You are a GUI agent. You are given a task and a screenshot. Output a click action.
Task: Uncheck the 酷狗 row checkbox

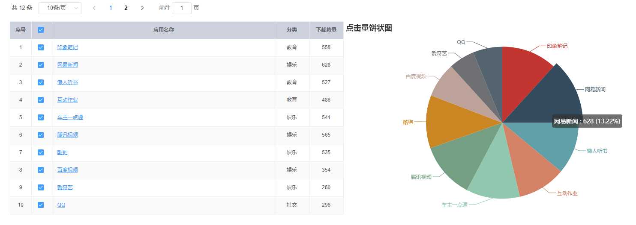pyautogui.click(x=41, y=152)
